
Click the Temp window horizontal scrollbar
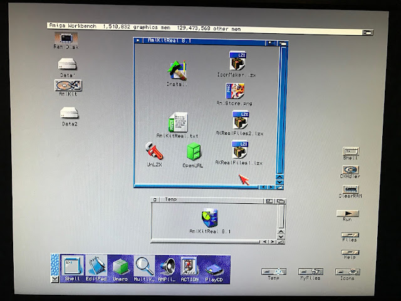coord(206,241)
